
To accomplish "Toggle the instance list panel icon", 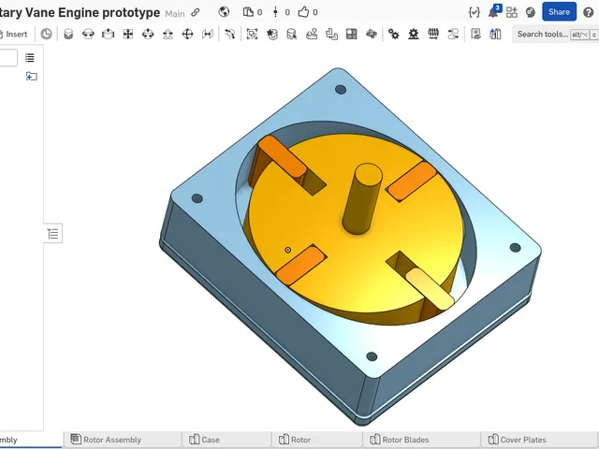I will (52, 233).
